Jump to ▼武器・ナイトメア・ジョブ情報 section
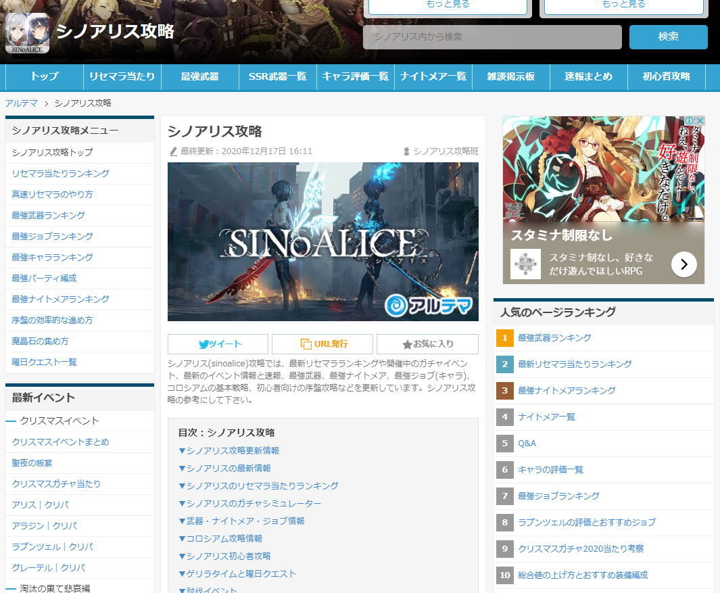This screenshot has width=720, height=593. [x=241, y=521]
